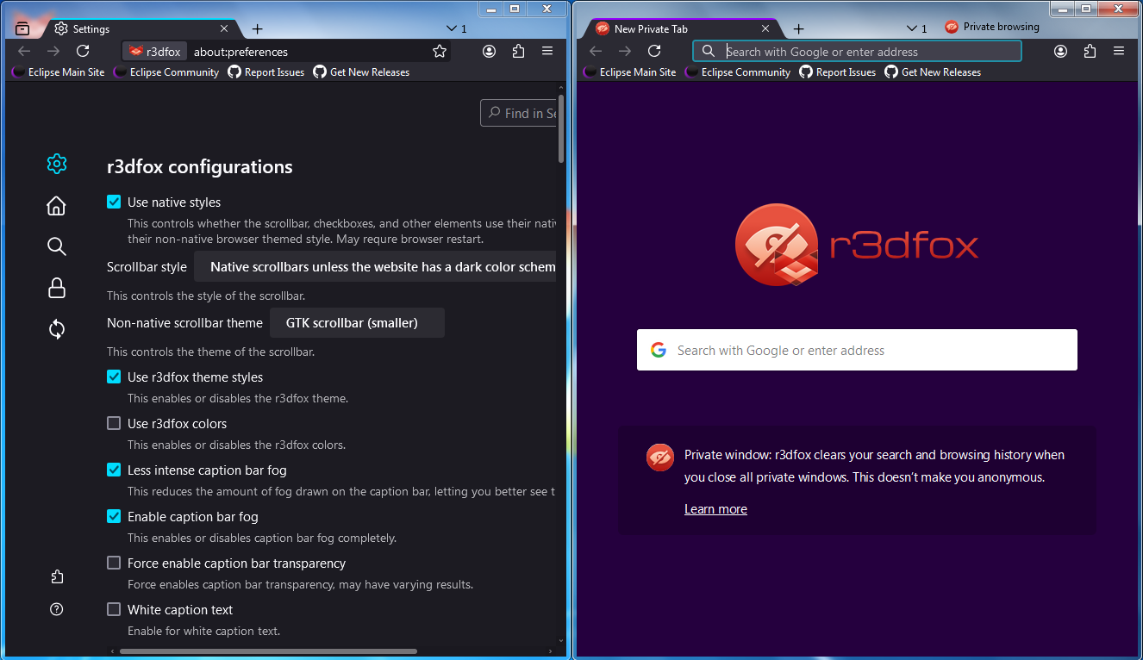
Task: Open the help question-mark sidebar icon
Action: 57,609
